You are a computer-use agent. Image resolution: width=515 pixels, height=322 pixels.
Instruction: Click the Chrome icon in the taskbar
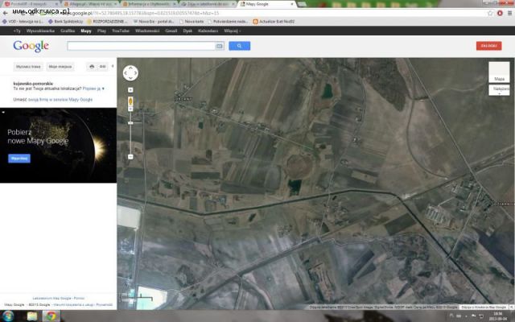[x=51, y=316]
